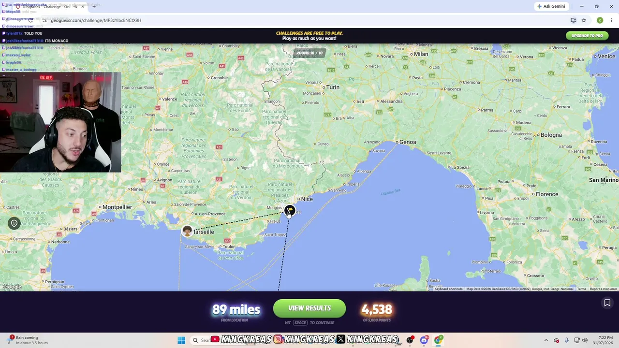The height and width of the screenshot is (348, 619).
Task: Click the microphone icon in the system tray
Action: point(566,340)
